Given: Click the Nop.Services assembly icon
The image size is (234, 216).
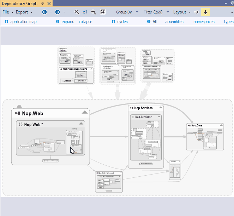Looking at the screenshot, I should [132, 108].
